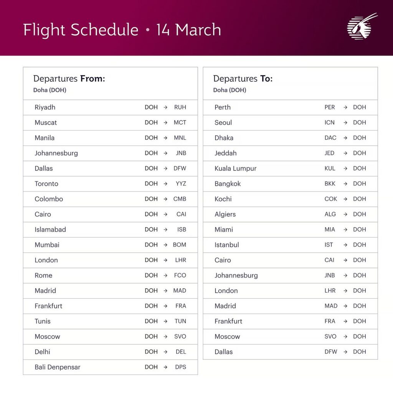Click the arrow in the Toronto row
This screenshot has width=393, height=393.
(x=165, y=184)
